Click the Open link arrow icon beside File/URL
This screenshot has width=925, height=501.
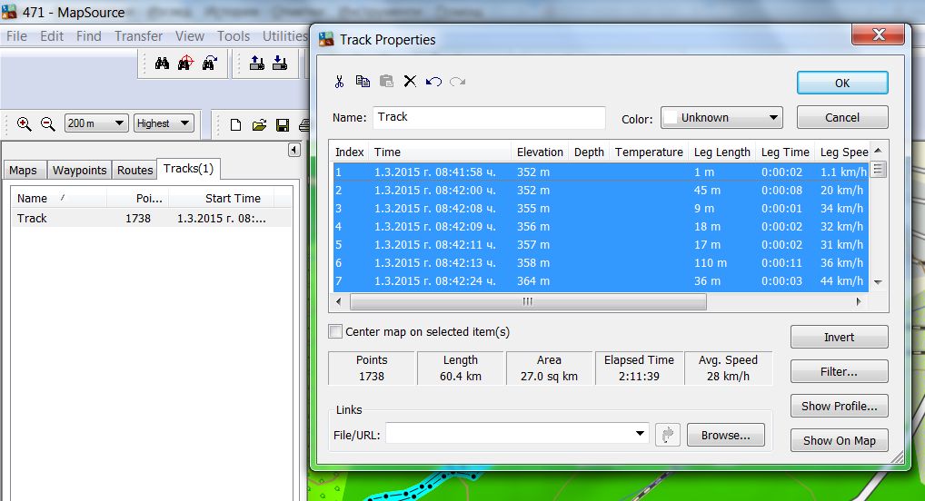click(x=668, y=435)
